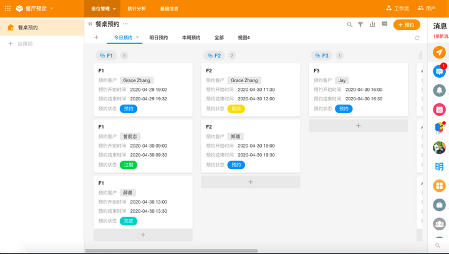The width and height of the screenshot is (449, 254).
Task: Open more options beside 餐桌预约 title
Action: point(125,24)
